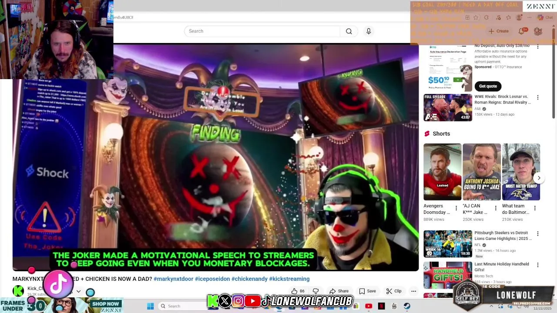Viewport: 557px width, 313px height.
Task: Open Netflix from the taskbar
Action: coord(381,306)
